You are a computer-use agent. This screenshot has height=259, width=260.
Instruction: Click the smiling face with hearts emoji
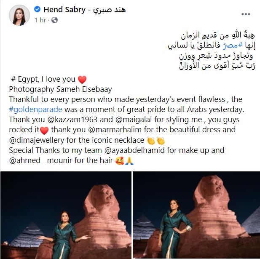pos(120,161)
